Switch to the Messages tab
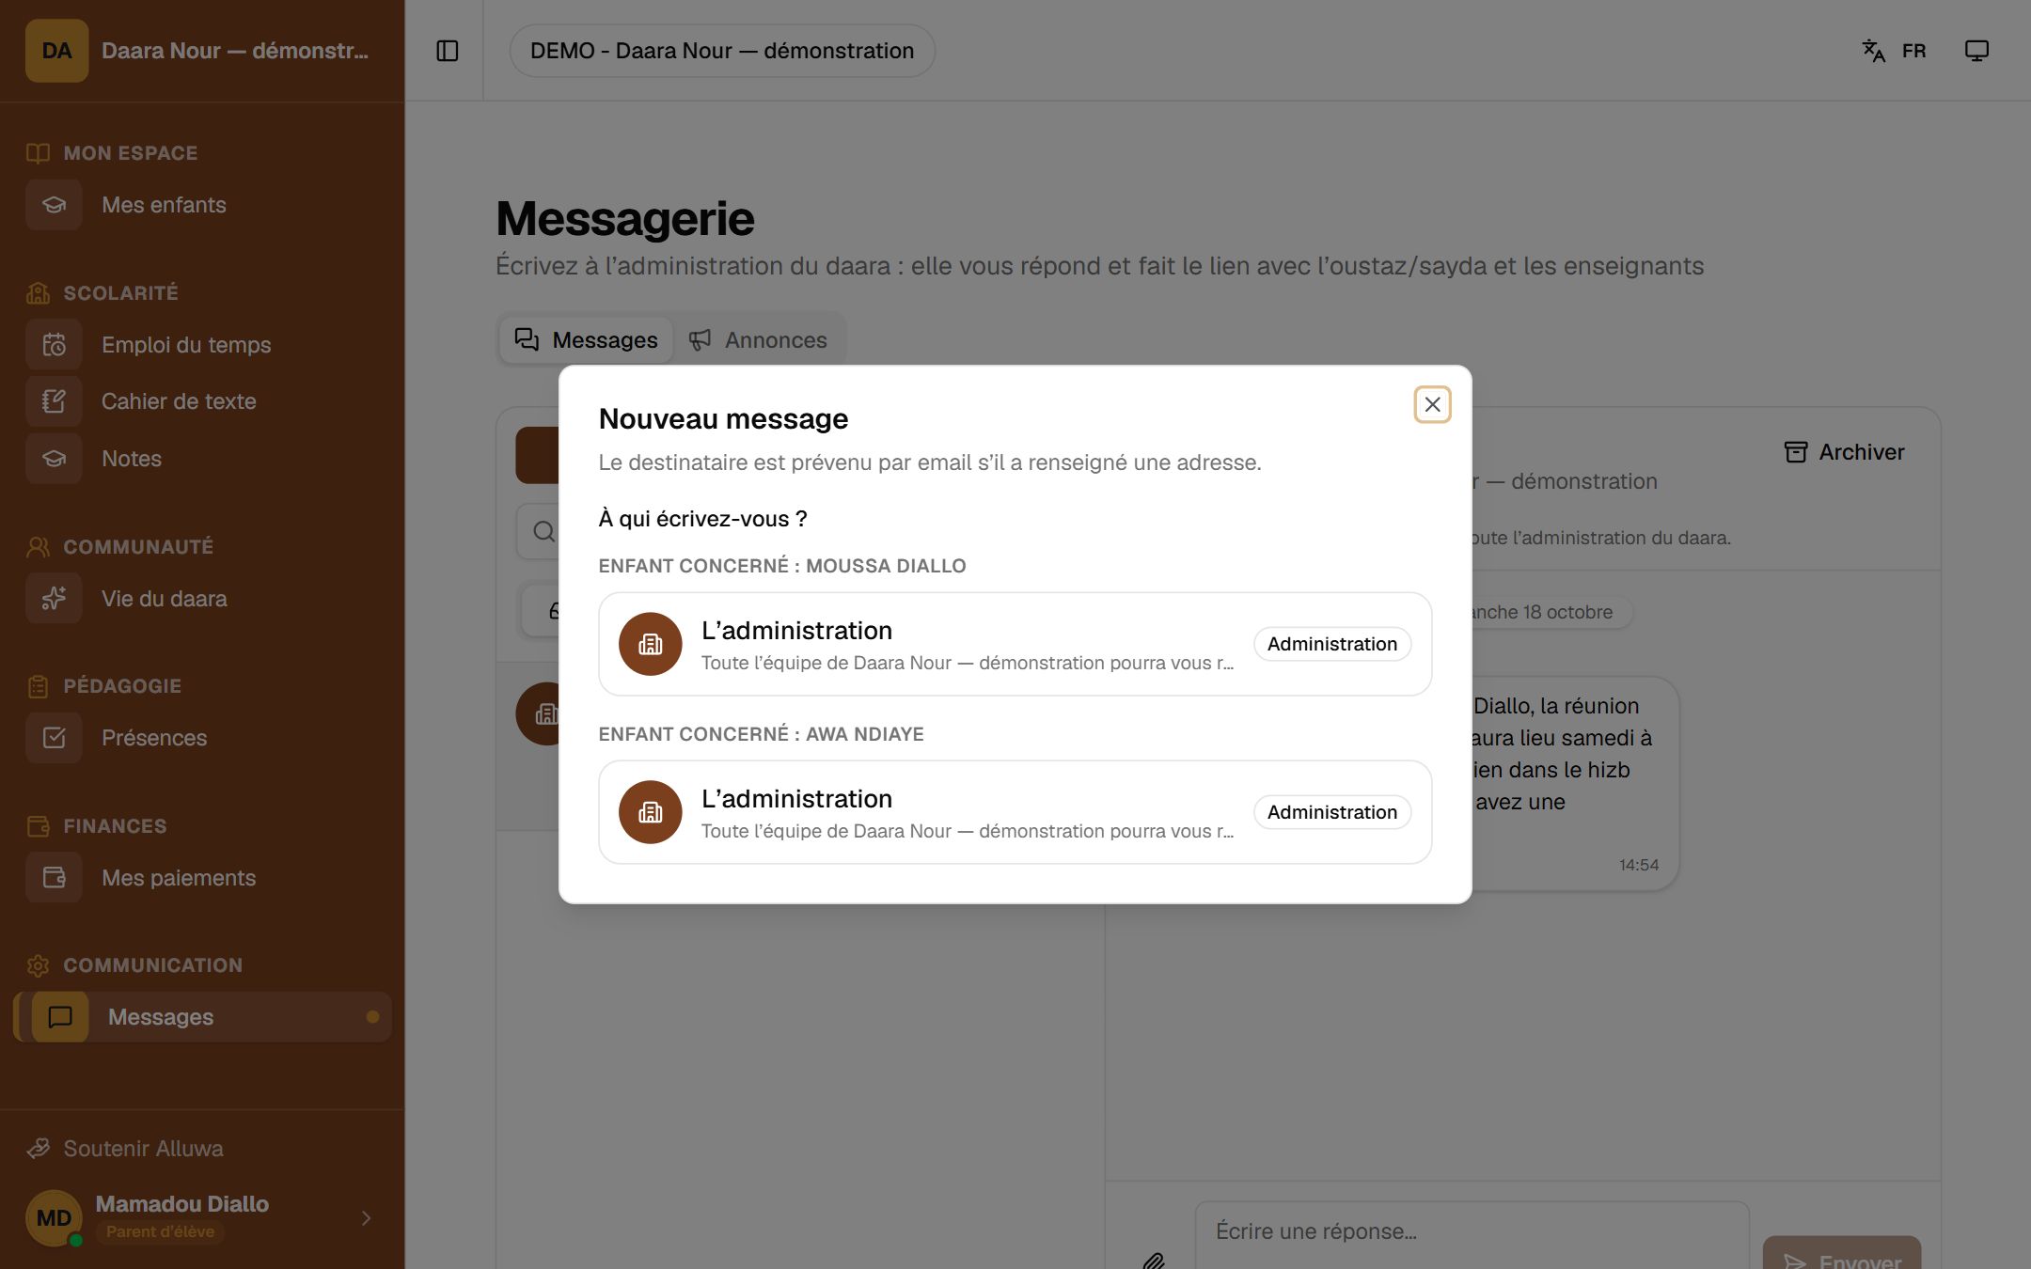Image resolution: width=2031 pixels, height=1269 pixels. point(586,340)
